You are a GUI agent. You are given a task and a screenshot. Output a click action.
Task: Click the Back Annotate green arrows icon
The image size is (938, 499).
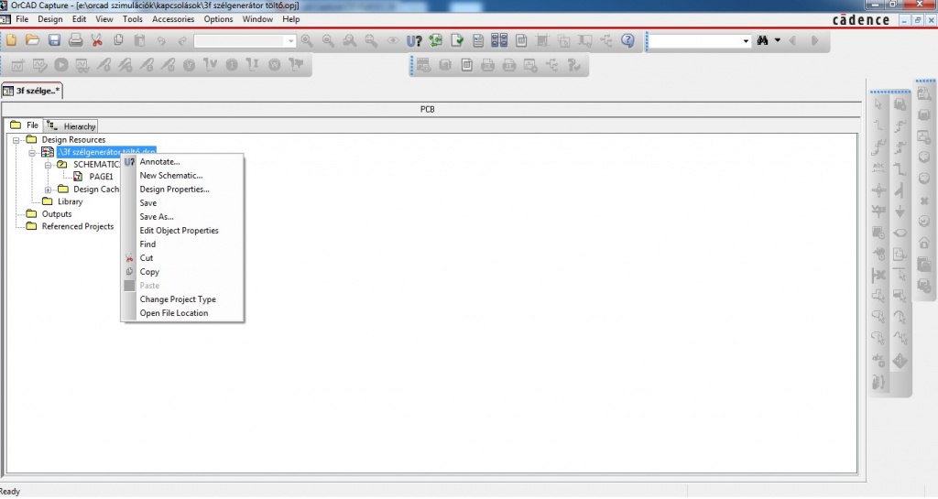tap(435, 40)
